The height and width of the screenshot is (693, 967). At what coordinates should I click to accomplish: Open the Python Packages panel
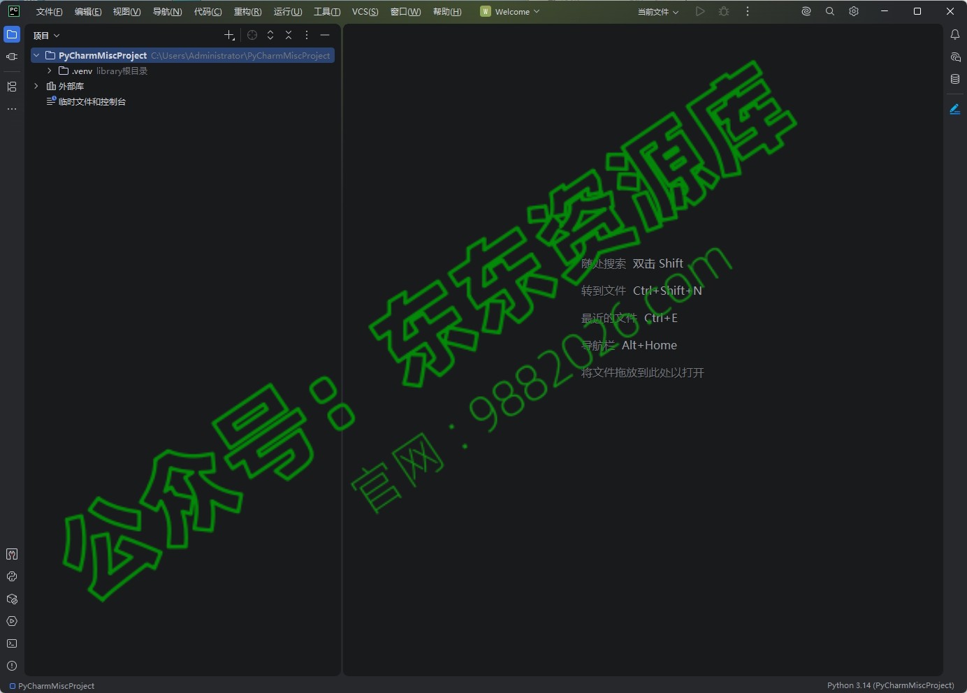[x=12, y=599]
